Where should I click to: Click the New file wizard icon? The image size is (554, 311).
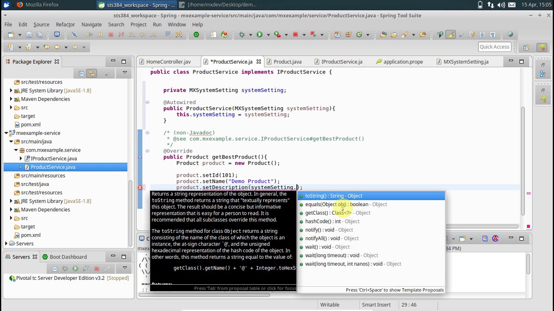coord(11,35)
